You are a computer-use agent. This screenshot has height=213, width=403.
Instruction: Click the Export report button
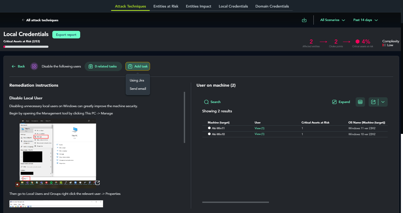click(66, 35)
